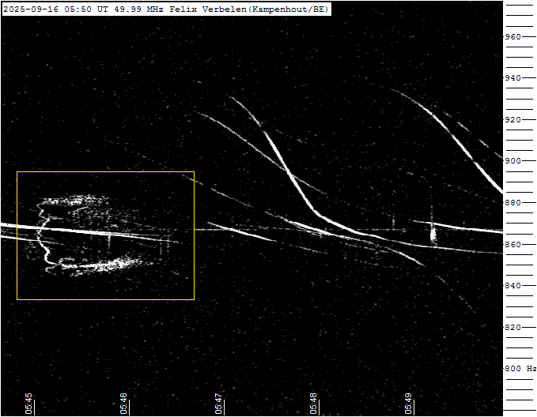Select the 940 frequency scale label

[513, 78]
